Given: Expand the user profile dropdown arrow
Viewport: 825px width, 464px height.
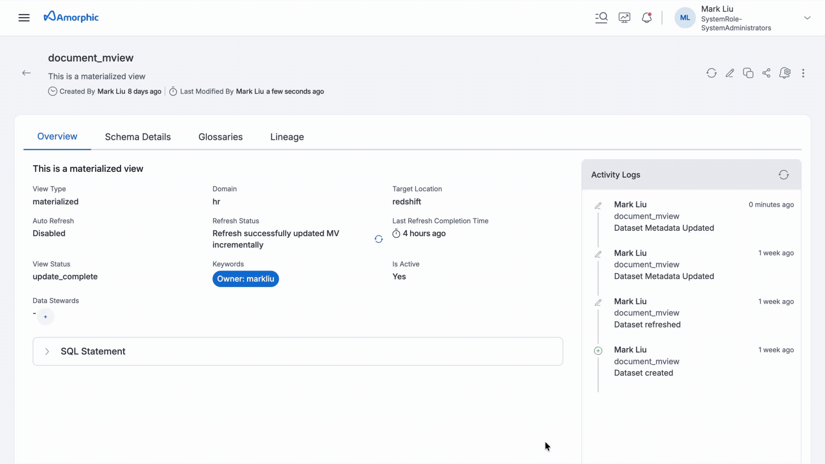Looking at the screenshot, I should tap(807, 18).
